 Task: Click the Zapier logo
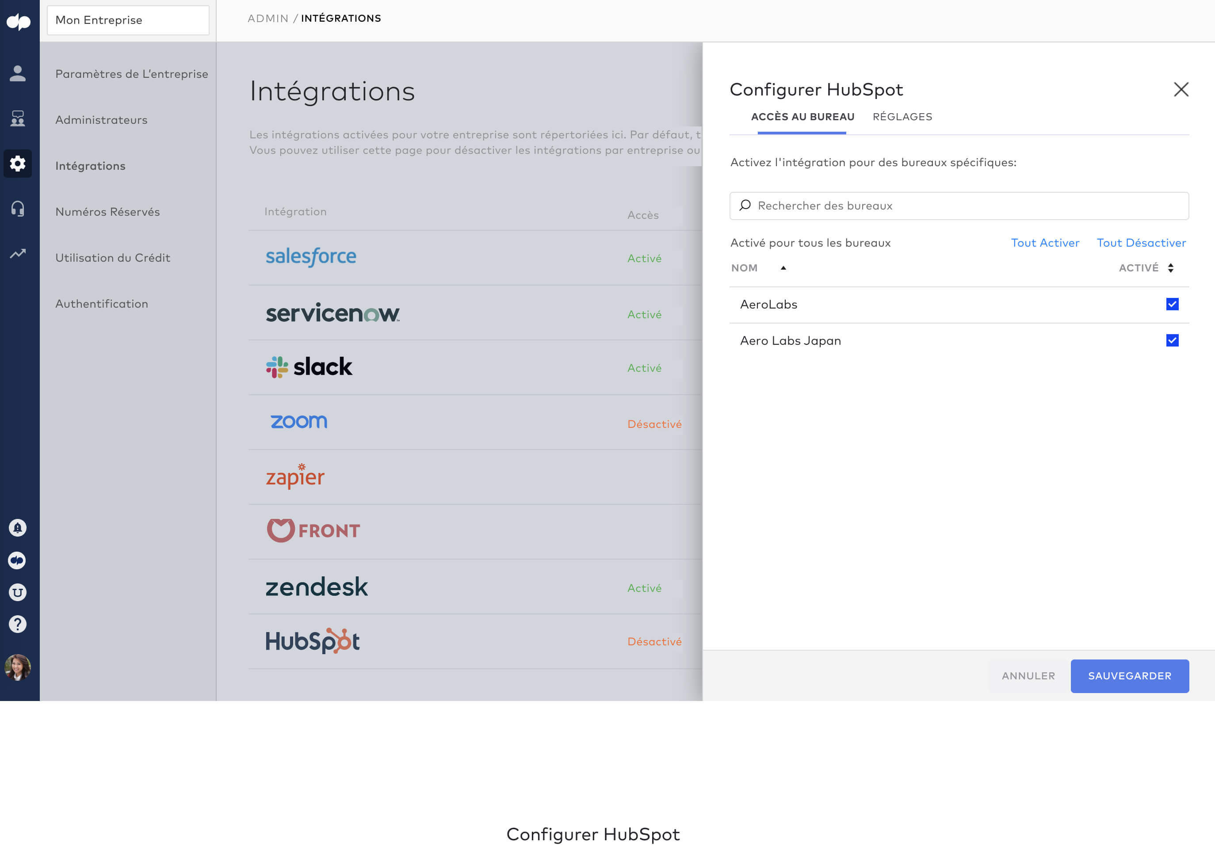[295, 476]
